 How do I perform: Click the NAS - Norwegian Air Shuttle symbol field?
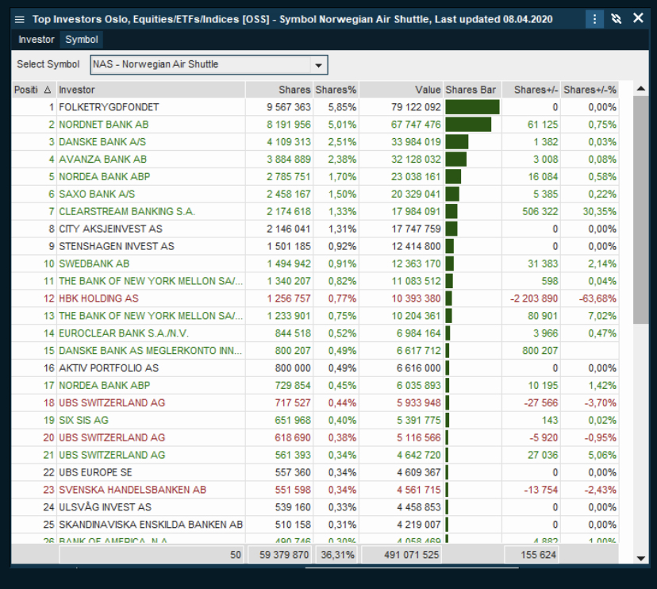coord(209,64)
